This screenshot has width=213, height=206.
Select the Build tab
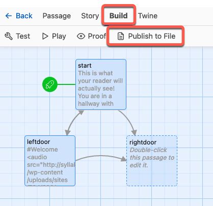119,16
